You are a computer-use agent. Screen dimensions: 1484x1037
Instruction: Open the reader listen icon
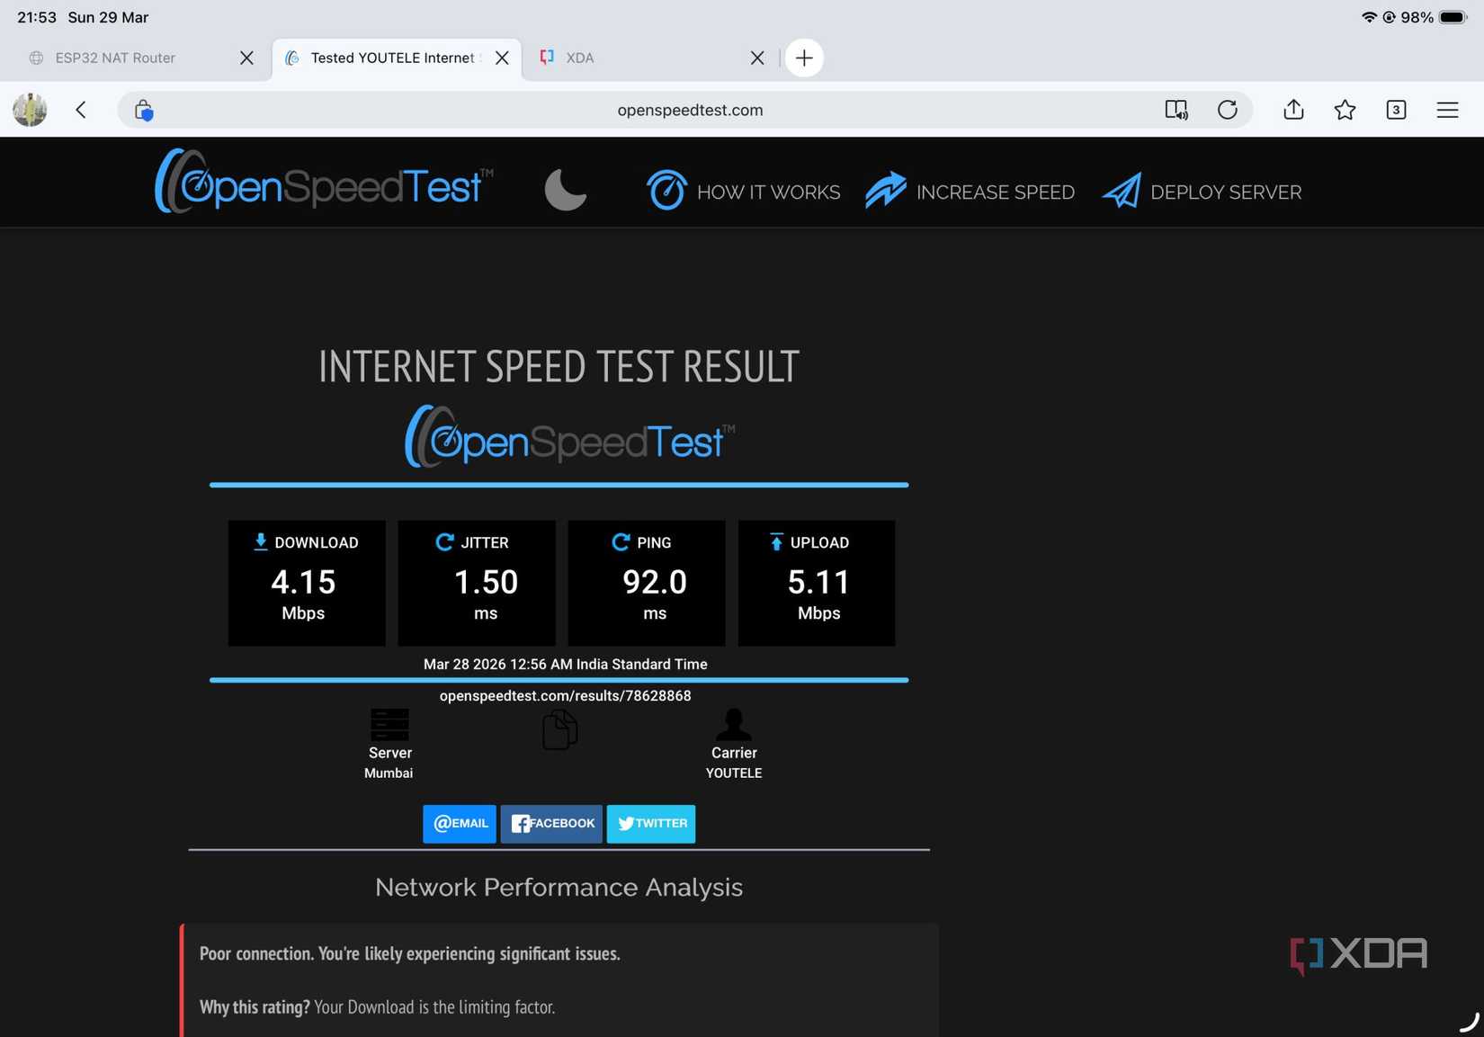1176,110
